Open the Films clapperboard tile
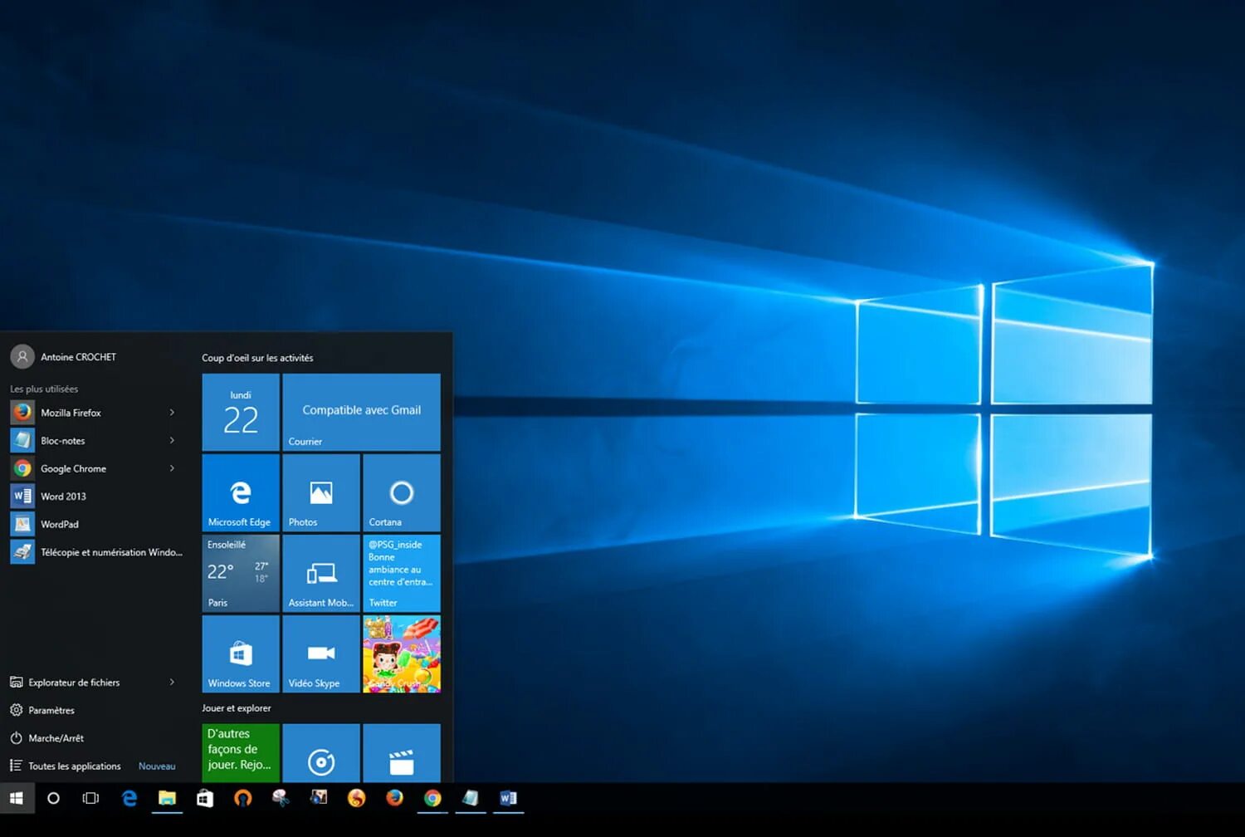 click(402, 753)
